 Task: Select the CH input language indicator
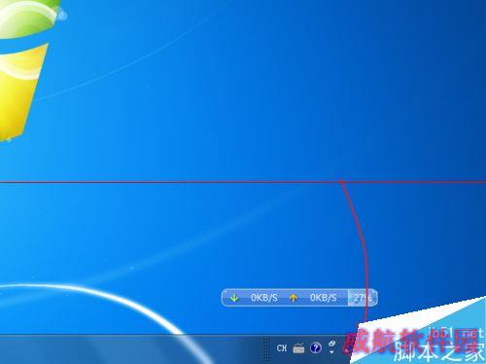282,348
